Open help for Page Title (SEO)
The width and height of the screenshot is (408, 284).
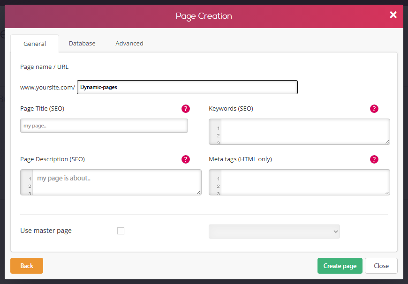click(186, 109)
